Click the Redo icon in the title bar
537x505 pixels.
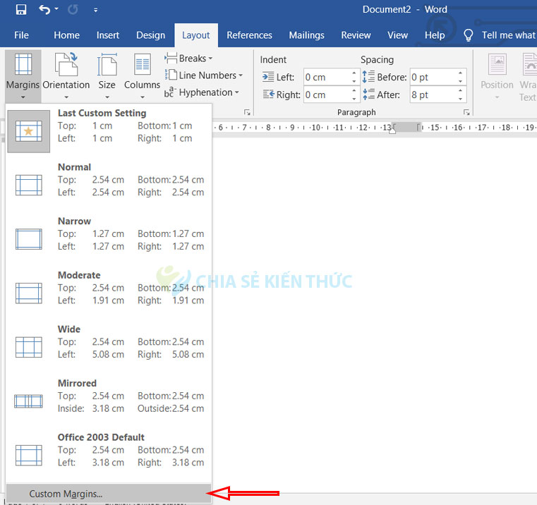[x=73, y=10]
